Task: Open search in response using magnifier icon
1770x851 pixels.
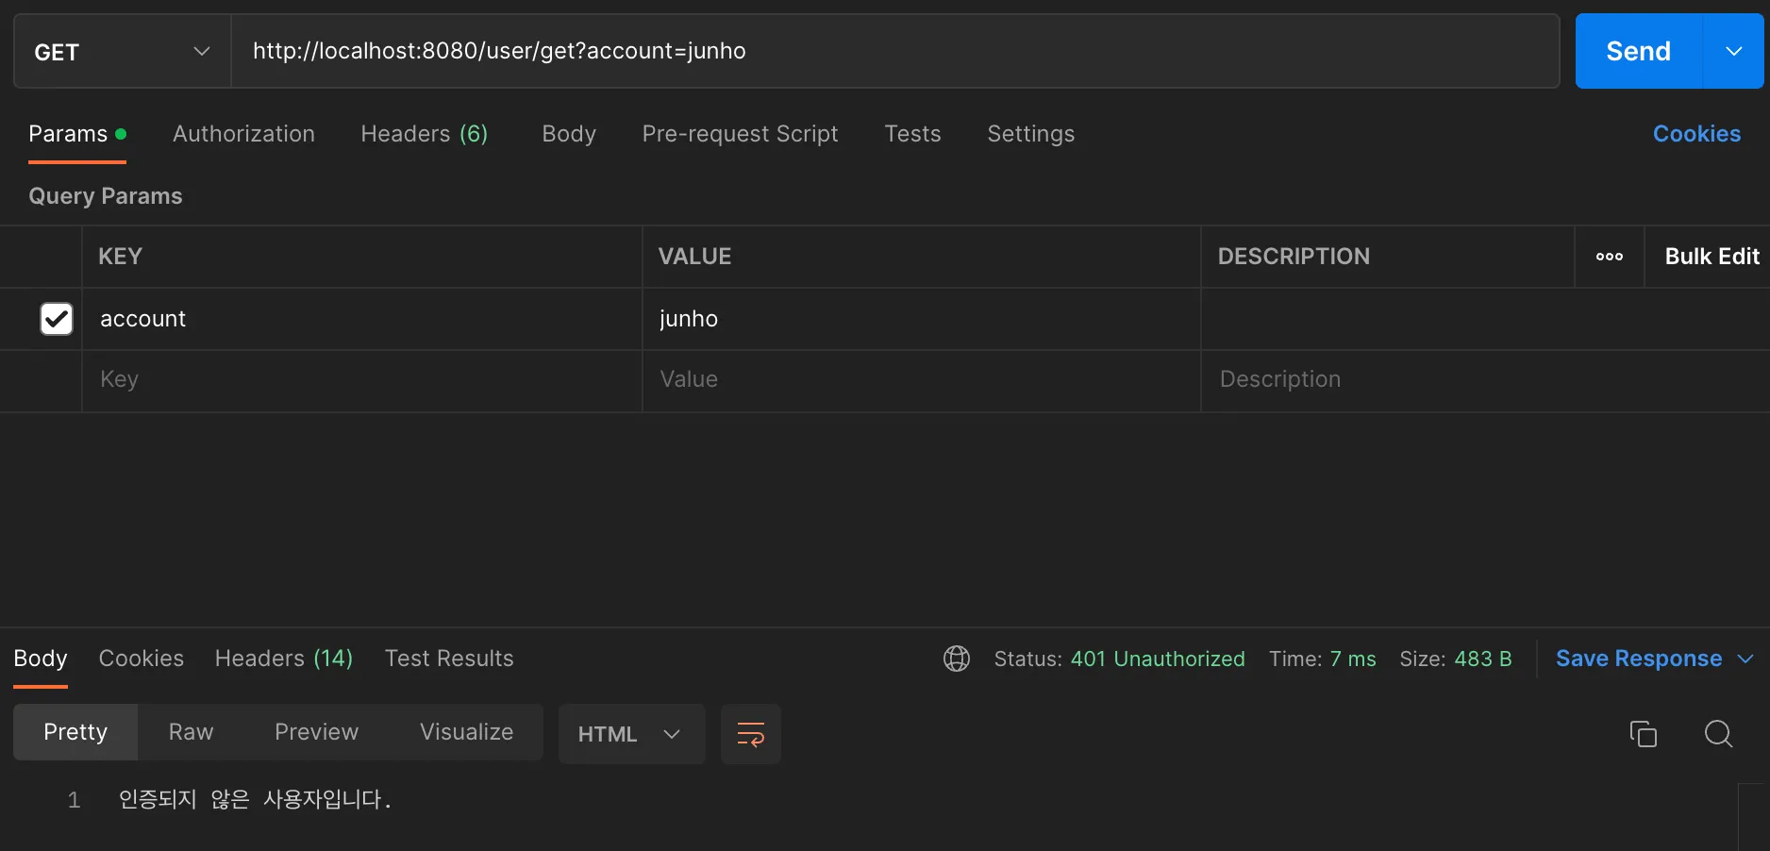Action: click(1718, 733)
